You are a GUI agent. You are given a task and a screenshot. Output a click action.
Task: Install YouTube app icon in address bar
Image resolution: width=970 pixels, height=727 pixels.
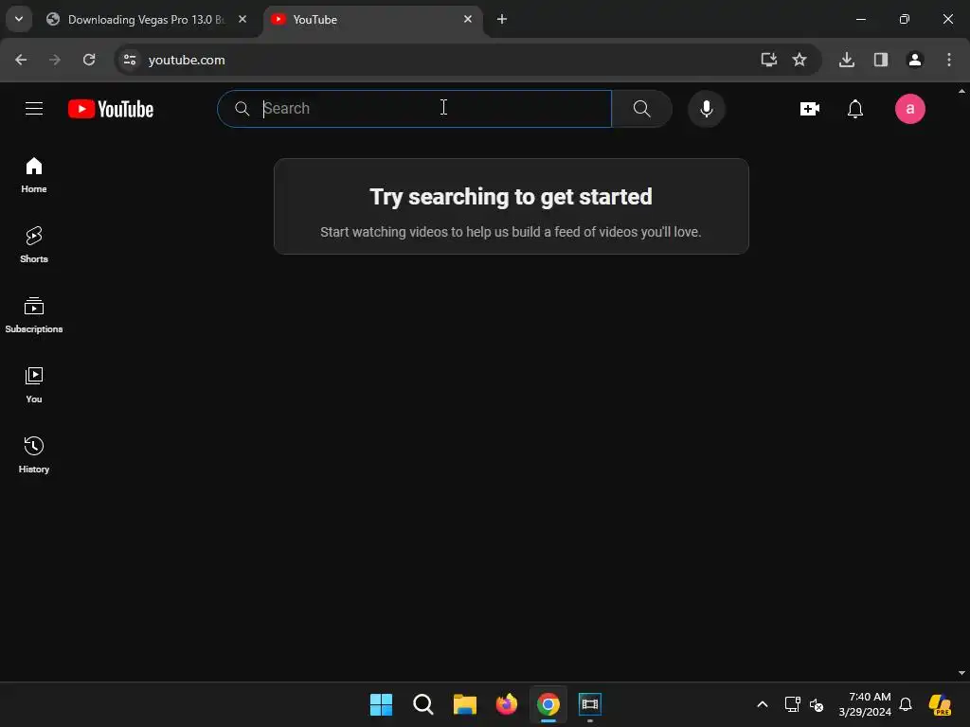[768, 60]
